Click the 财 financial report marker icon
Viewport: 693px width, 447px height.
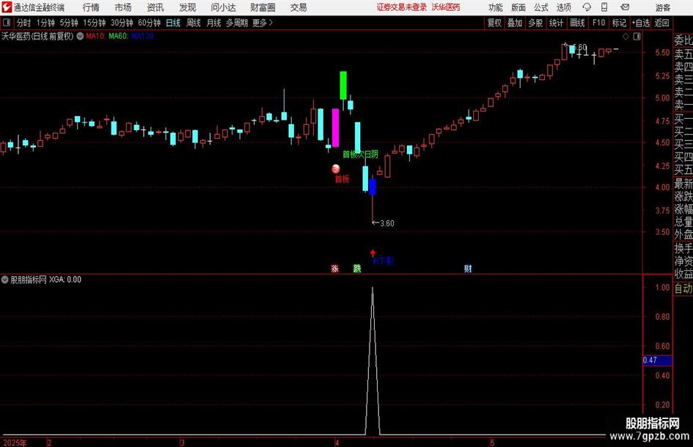468,268
